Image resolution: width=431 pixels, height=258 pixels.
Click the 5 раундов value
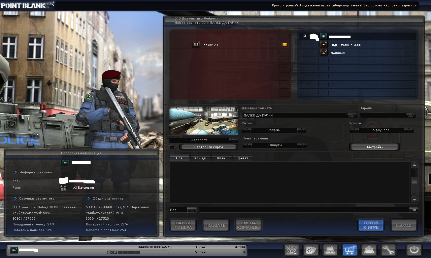pos(381,130)
